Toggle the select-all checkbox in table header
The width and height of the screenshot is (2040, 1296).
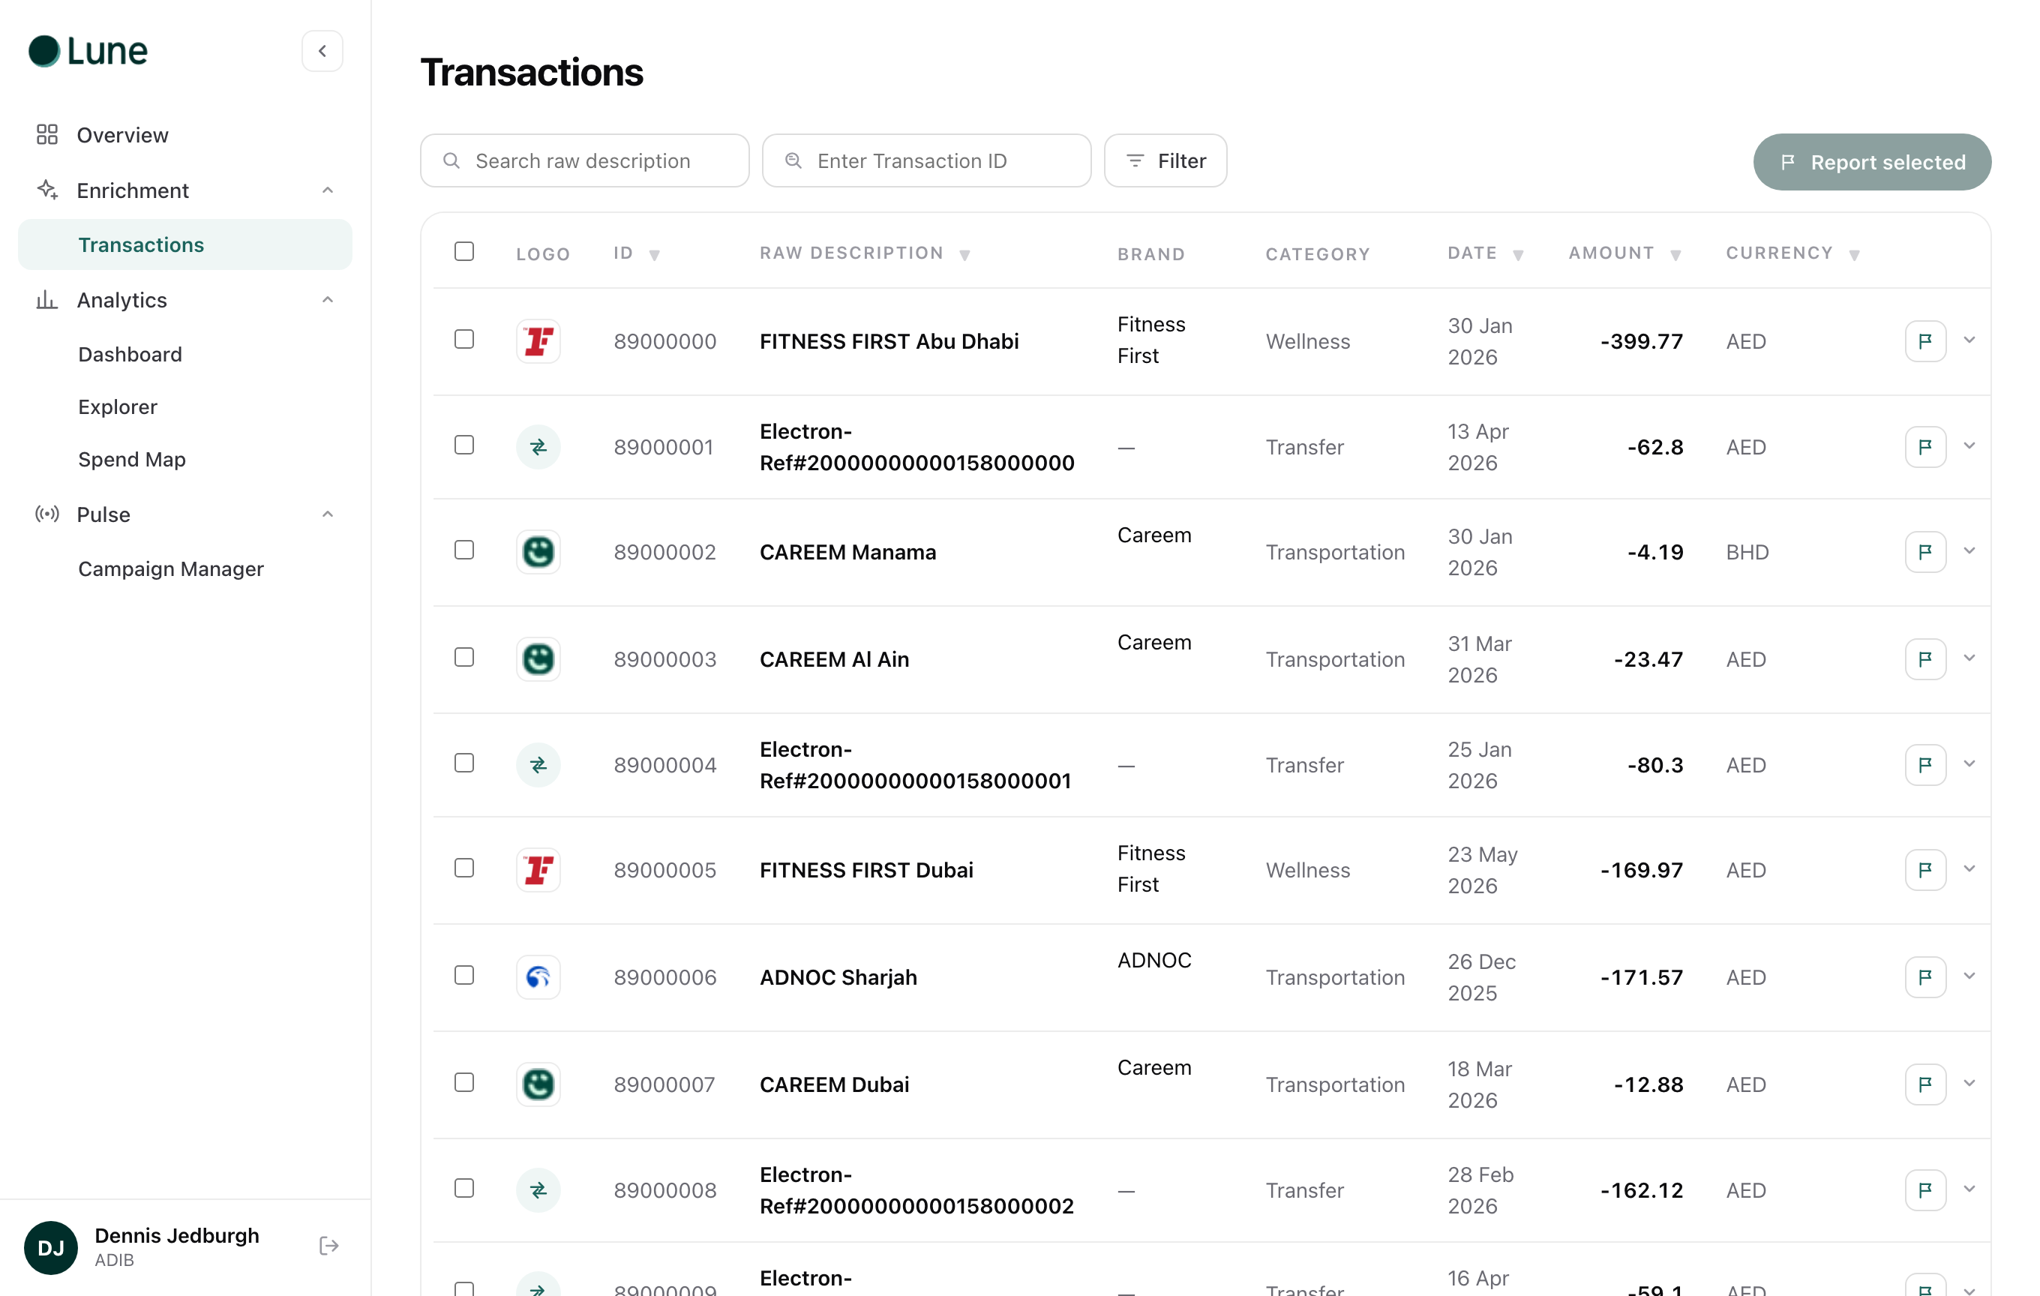[x=463, y=251]
